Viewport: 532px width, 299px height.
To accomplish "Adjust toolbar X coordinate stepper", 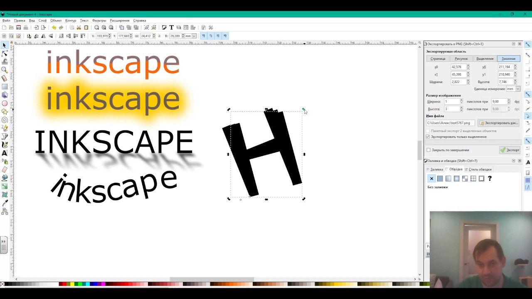I will click(109, 36).
